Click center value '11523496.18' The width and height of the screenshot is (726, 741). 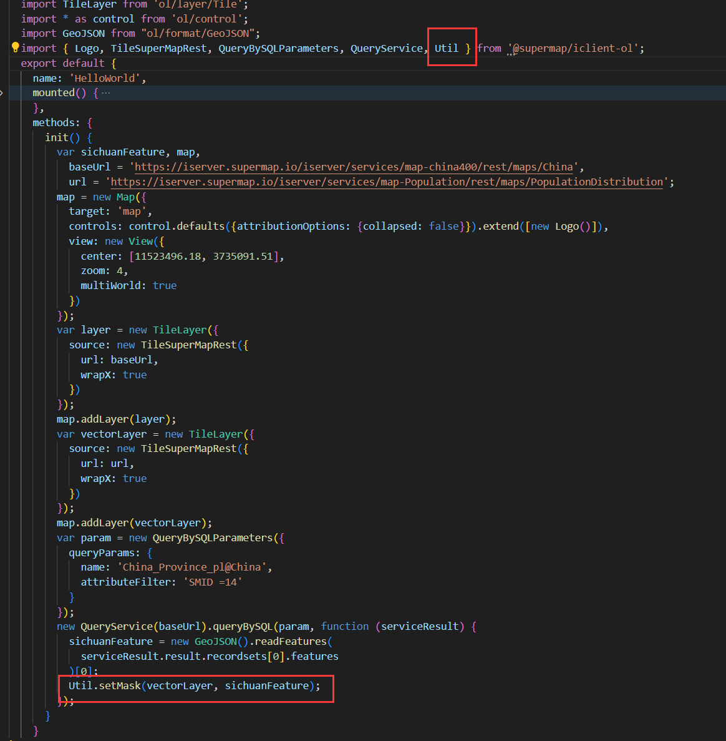[168, 256]
